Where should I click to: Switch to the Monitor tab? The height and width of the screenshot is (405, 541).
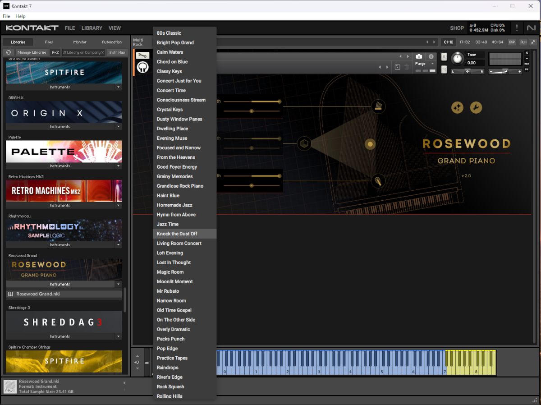pos(80,42)
